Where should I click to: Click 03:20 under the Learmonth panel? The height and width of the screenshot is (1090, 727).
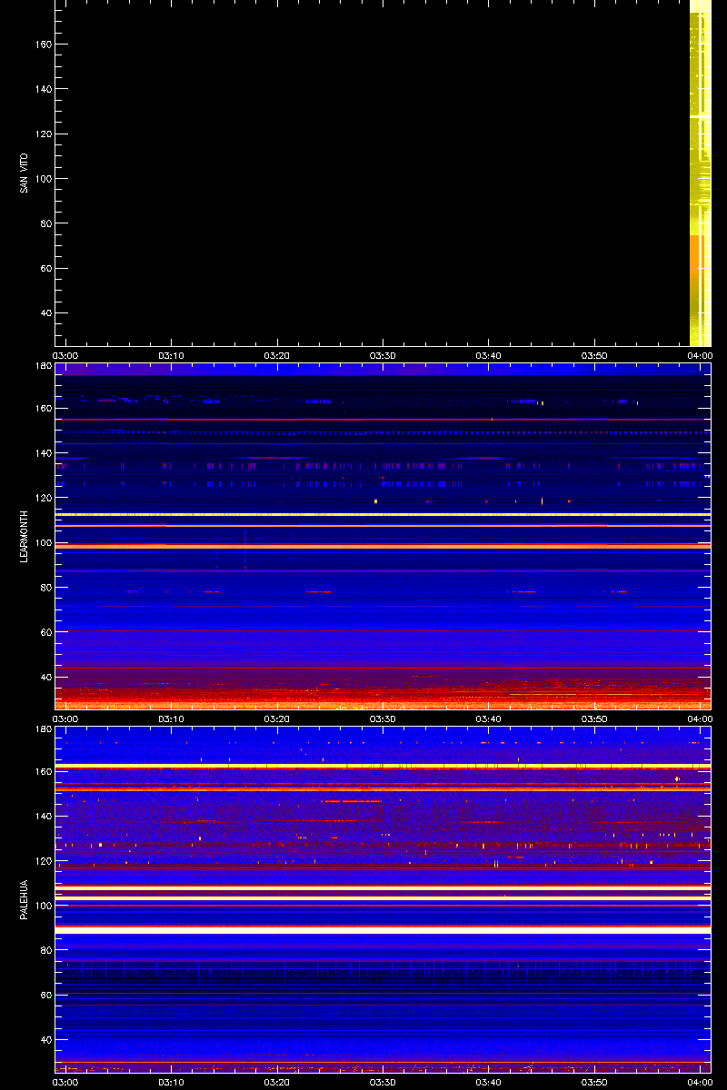pyautogui.click(x=277, y=718)
